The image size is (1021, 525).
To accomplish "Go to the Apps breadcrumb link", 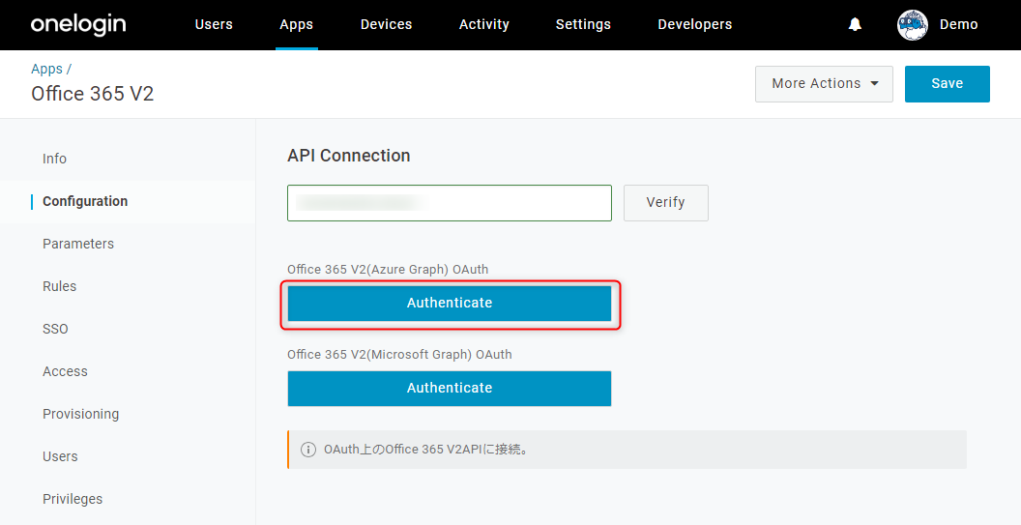I will tap(46, 69).
